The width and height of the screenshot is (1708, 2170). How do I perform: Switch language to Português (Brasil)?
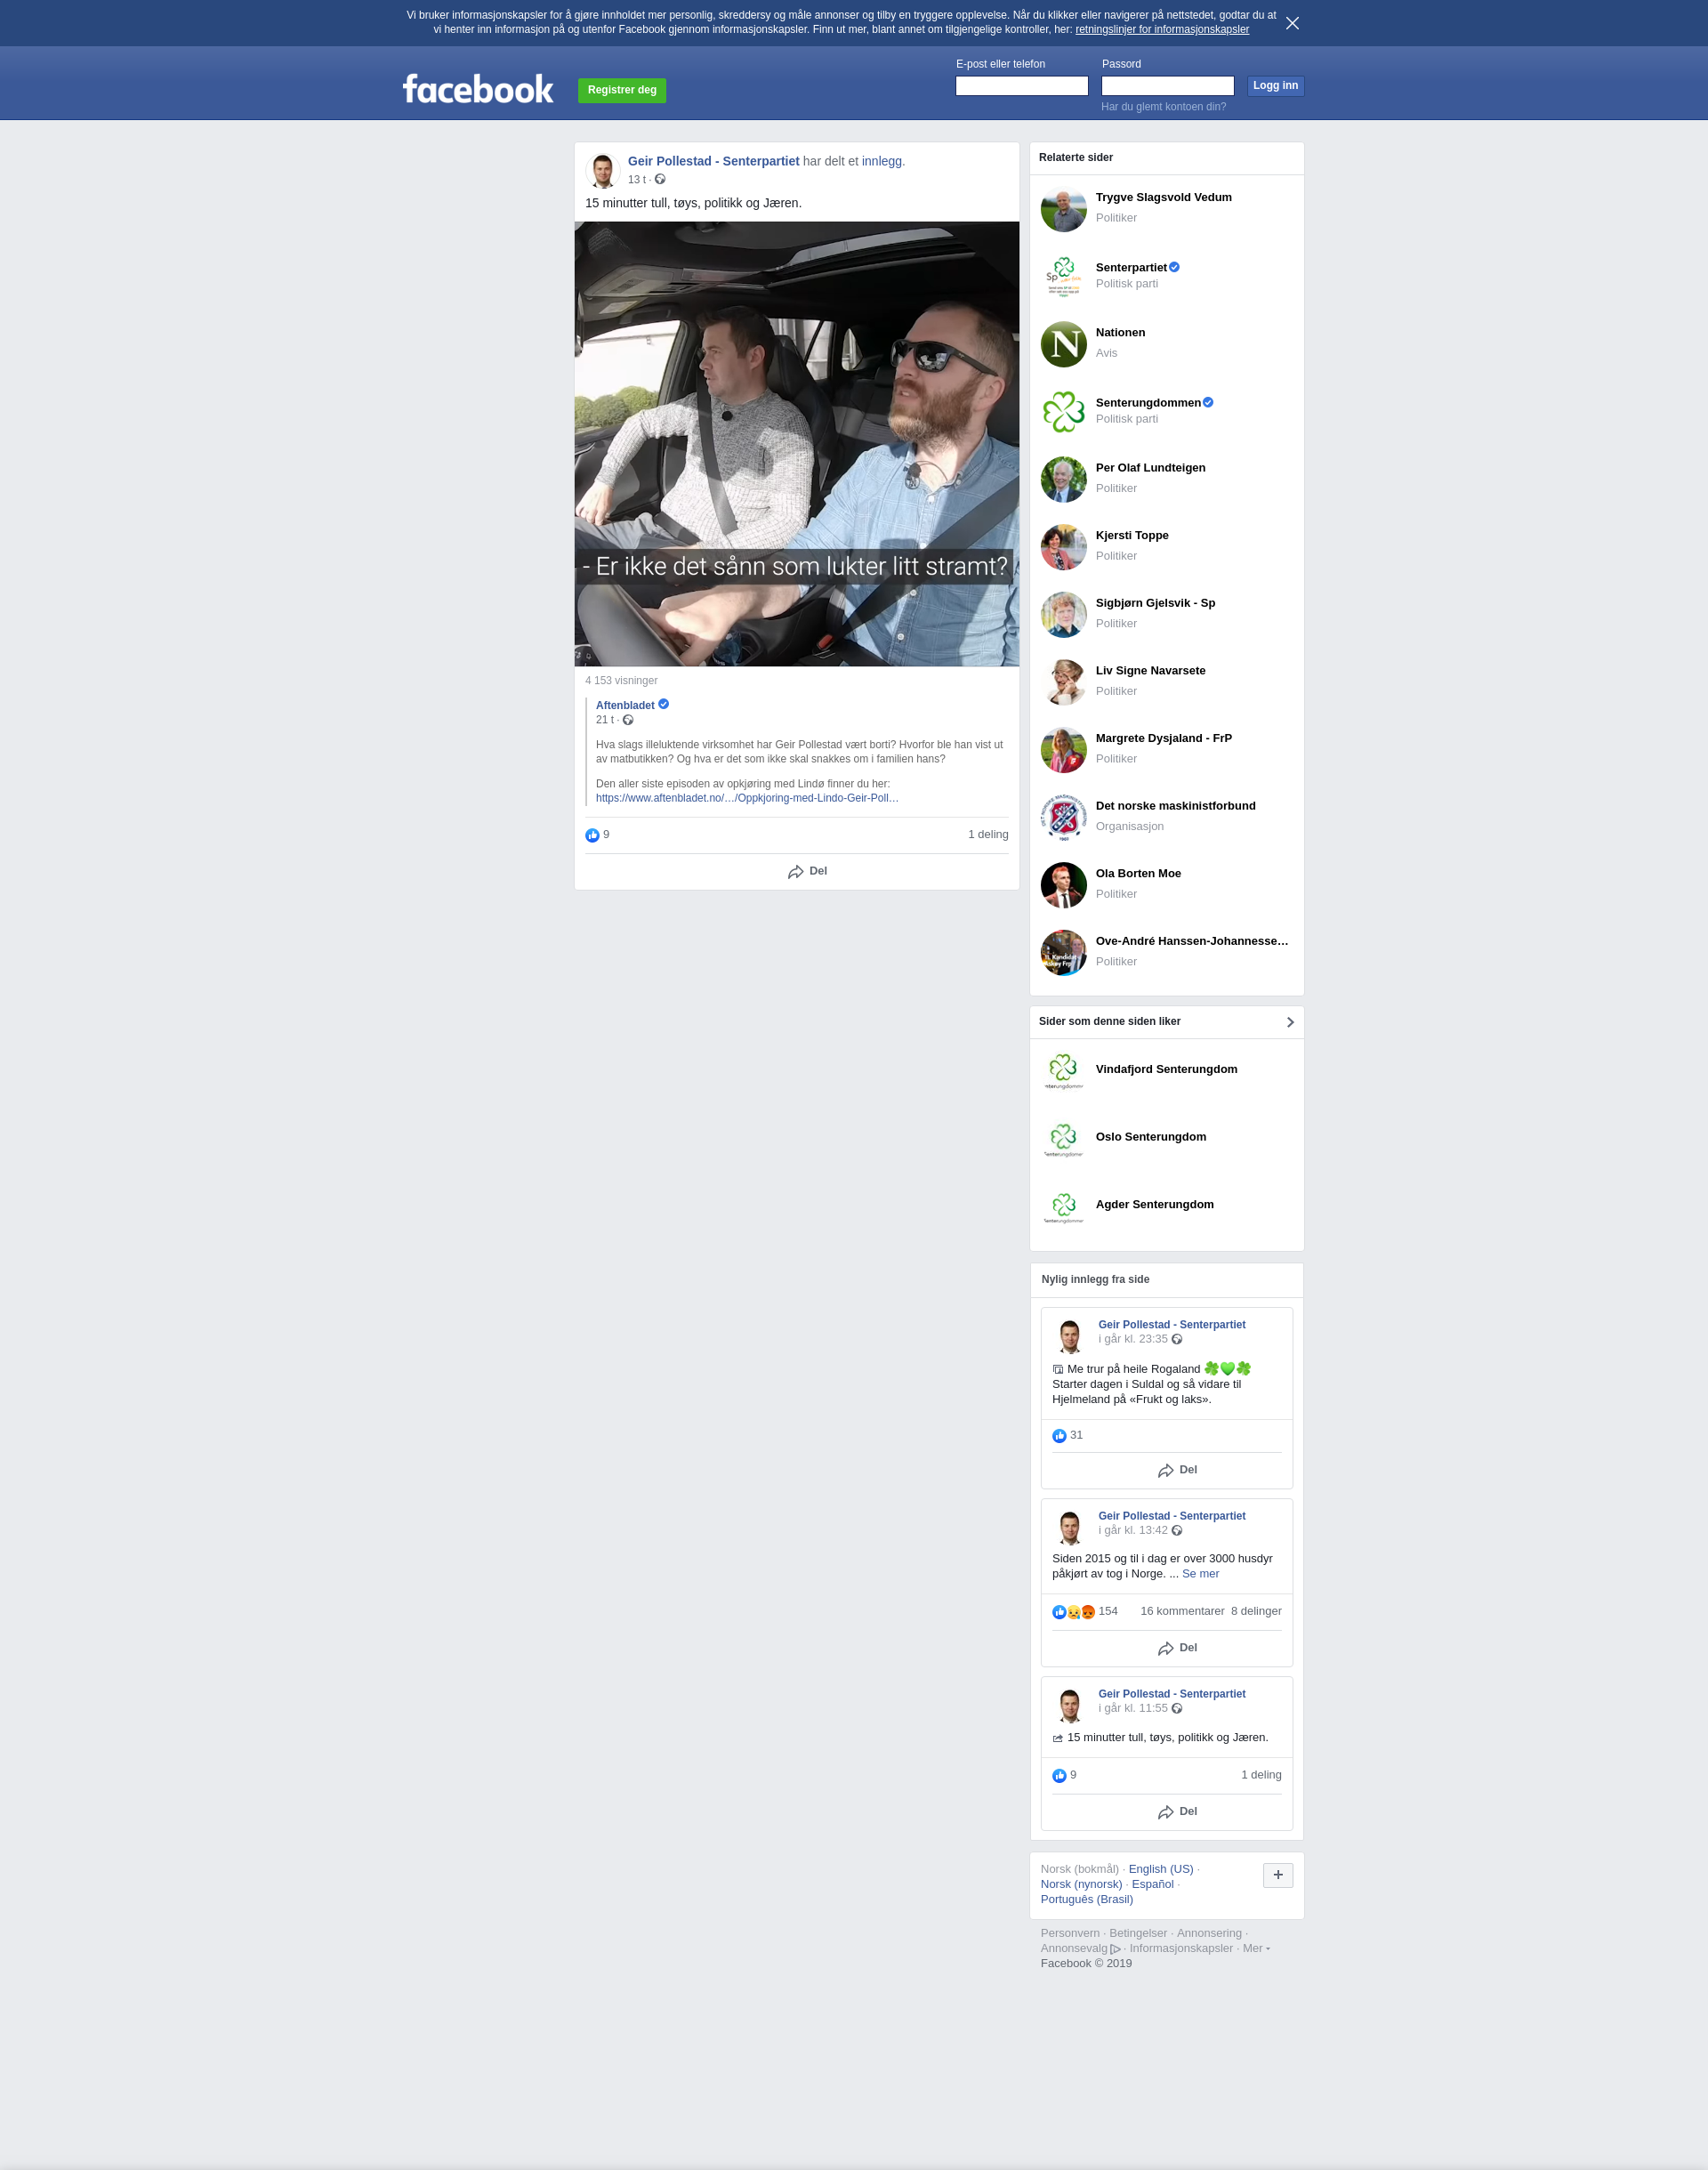point(1087,1899)
